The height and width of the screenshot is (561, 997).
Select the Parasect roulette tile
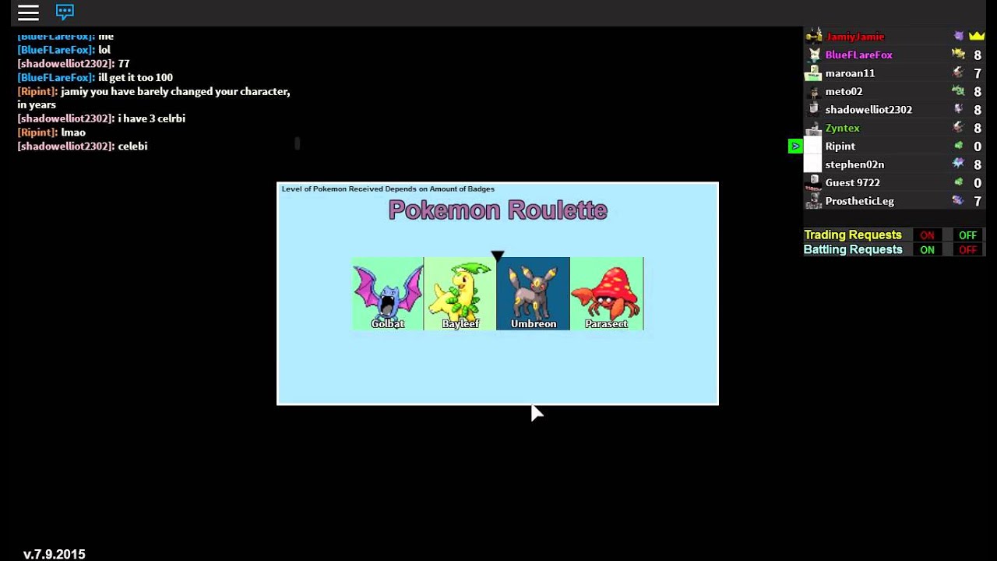[607, 294]
